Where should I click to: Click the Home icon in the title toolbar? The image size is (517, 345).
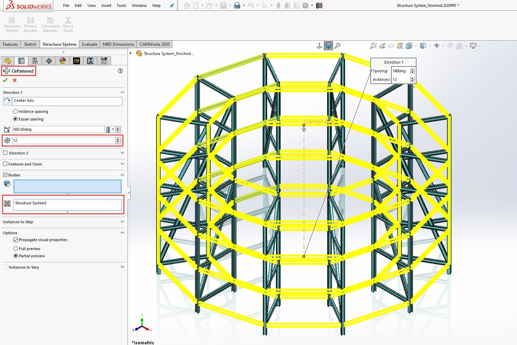[187, 6]
